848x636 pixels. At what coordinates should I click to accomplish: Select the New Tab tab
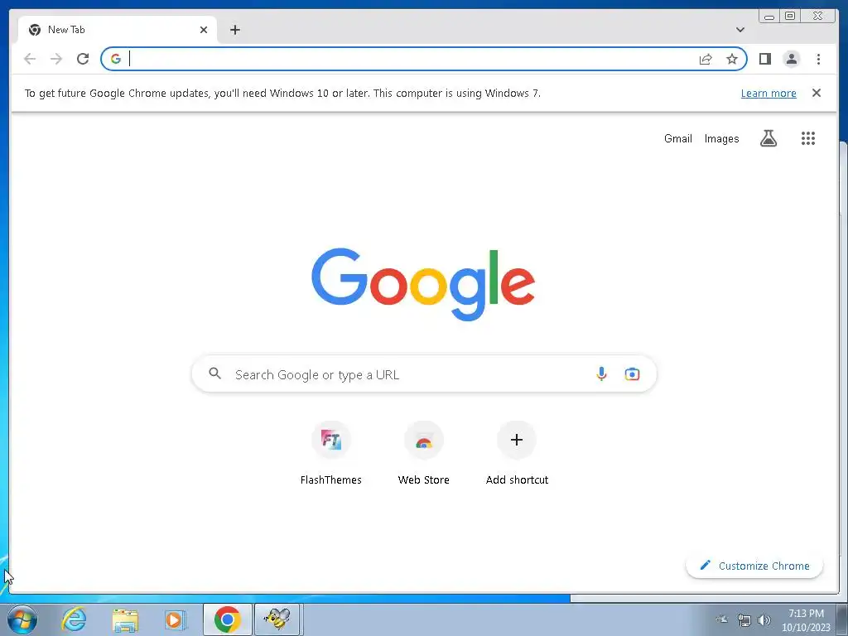point(118,30)
